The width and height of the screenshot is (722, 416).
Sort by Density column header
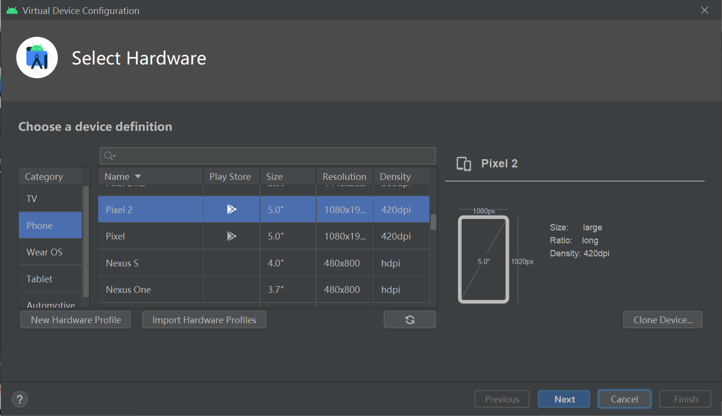pyautogui.click(x=401, y=176)
